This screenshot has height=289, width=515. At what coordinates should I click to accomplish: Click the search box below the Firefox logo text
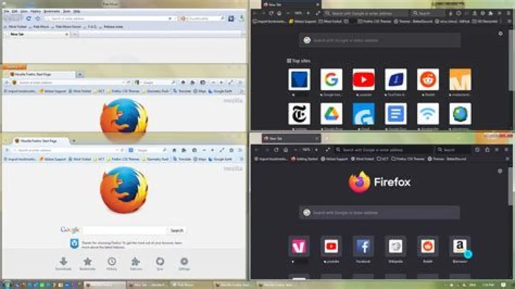point(379,213)
